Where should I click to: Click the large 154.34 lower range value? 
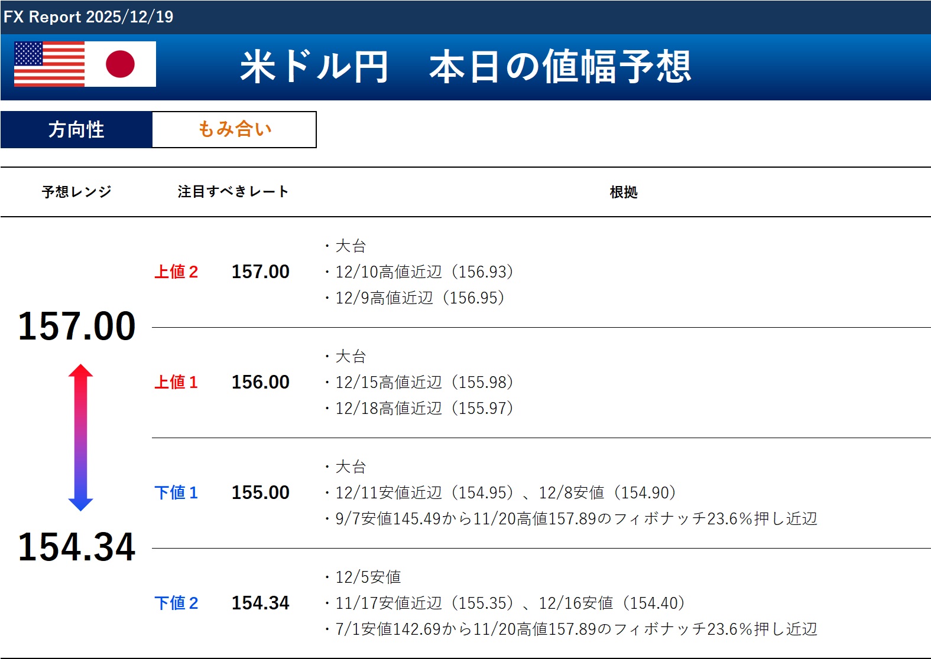pyautogui.click(x=77, y=547)
